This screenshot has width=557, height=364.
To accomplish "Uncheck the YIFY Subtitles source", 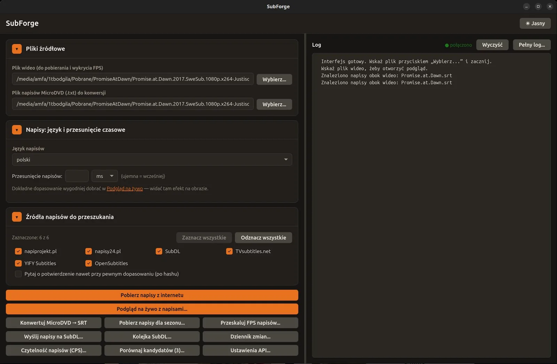I will (x=18, y=263).
